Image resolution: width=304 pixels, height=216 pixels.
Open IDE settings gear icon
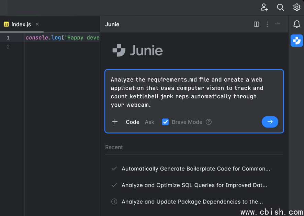(x=297, y=7)
